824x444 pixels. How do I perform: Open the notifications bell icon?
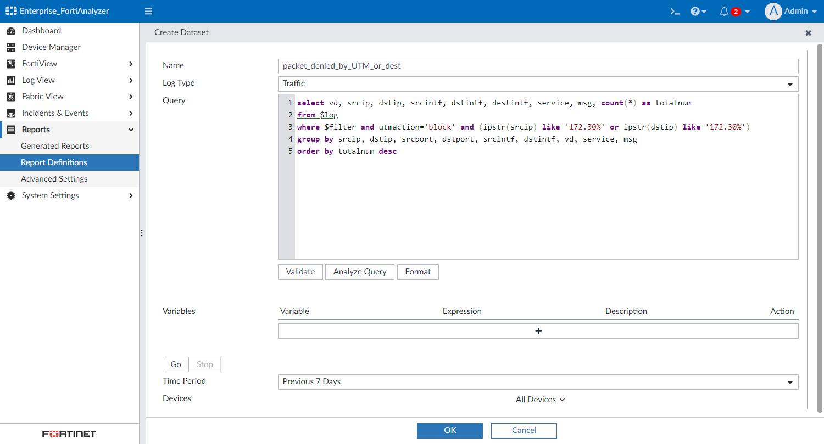coord(724,11)
